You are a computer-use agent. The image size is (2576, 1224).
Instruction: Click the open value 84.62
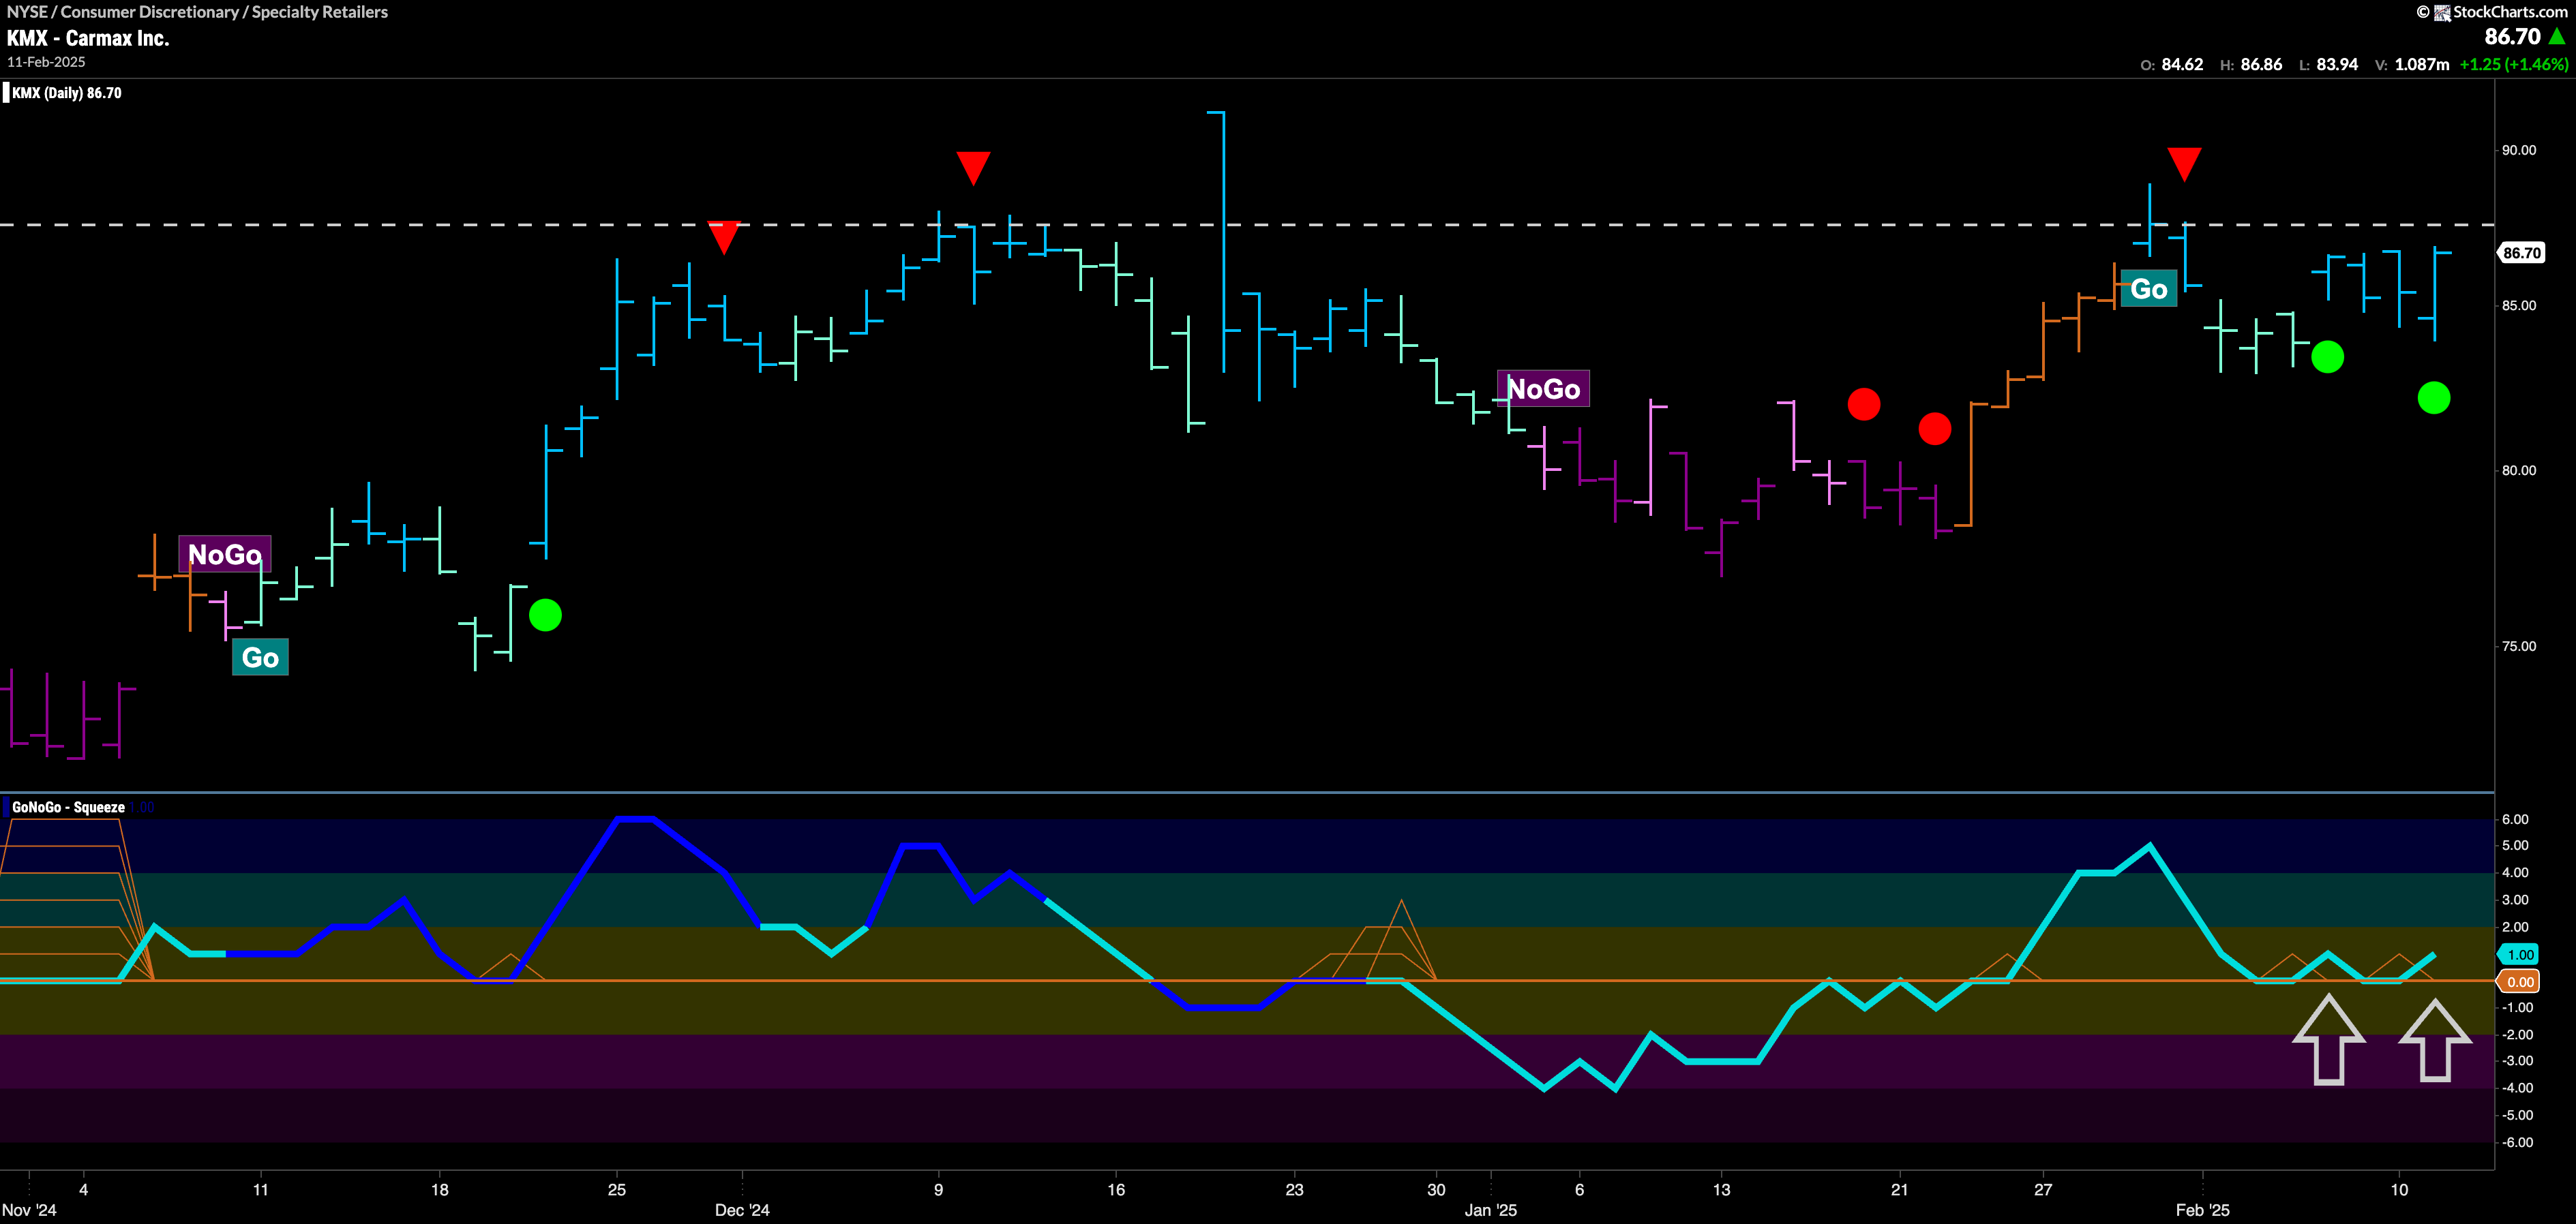pos(2182,64)
